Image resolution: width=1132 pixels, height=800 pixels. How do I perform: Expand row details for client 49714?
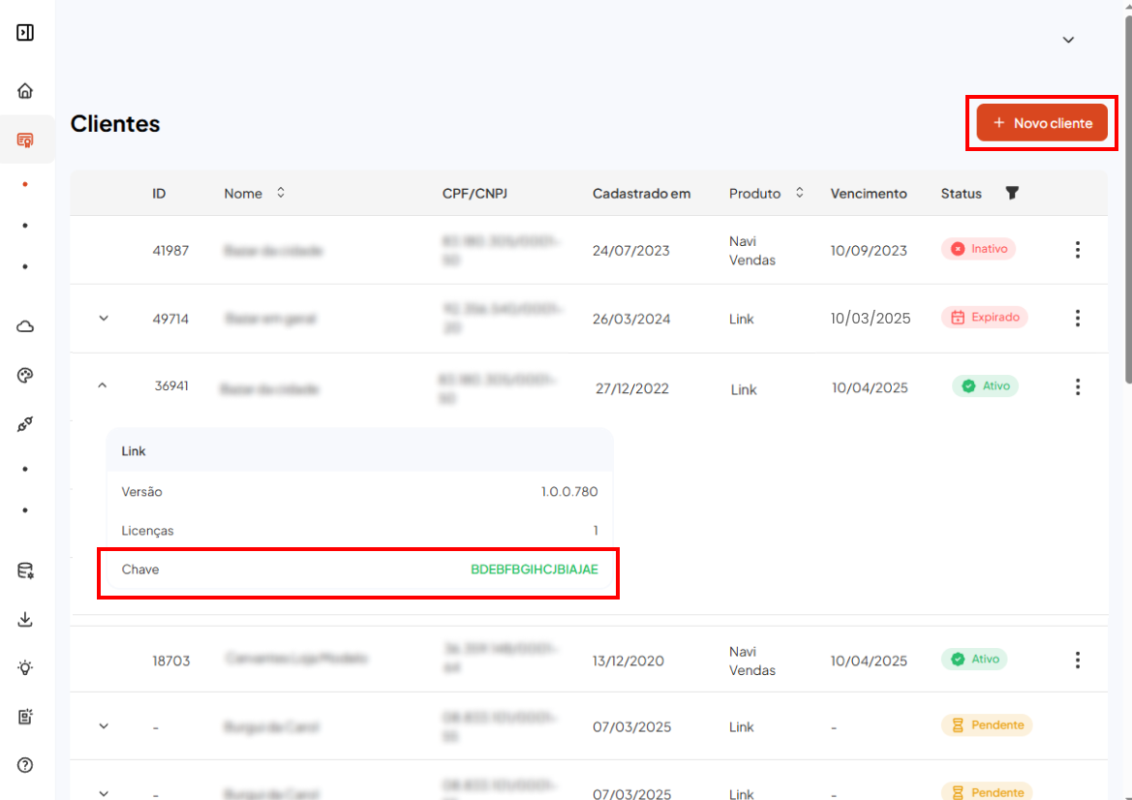coord(104,318)
